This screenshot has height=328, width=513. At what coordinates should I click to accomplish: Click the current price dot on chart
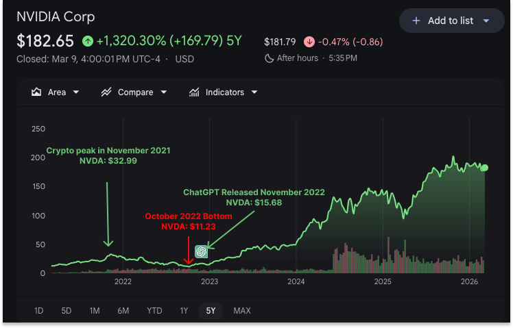[x=485, y=168]
